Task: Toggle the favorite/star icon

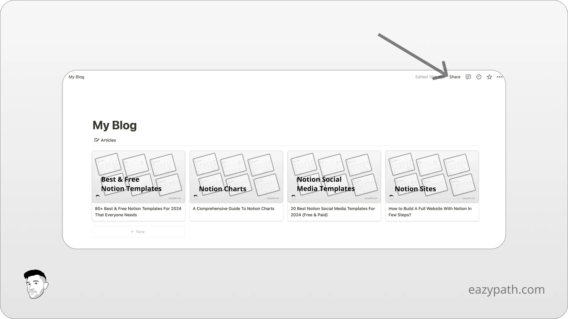Action: (489, 77)
